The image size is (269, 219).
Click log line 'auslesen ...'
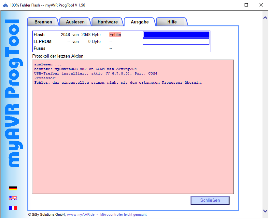point(48,64)
